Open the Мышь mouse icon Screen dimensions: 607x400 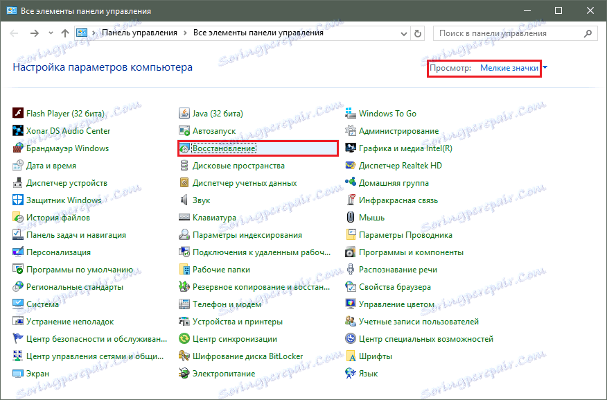click(351, 218)
